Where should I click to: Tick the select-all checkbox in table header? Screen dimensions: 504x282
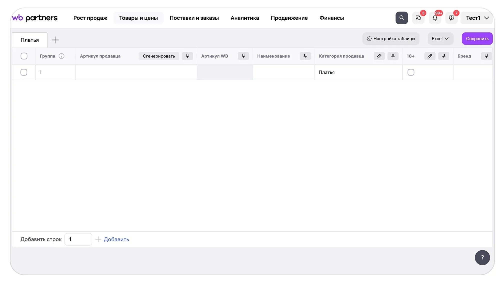[24, 56]
